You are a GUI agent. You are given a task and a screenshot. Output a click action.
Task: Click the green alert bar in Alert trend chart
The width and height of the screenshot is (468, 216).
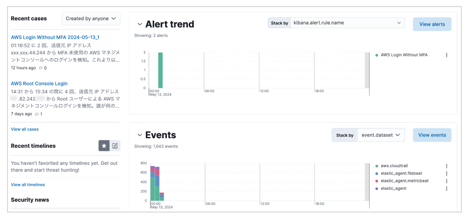coord(160,70)
